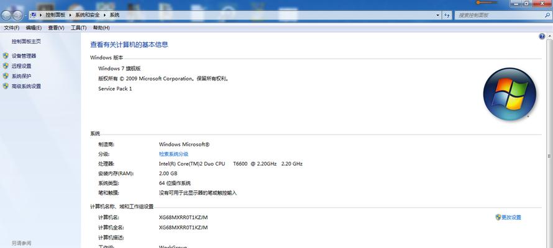Click the 计算机名 value XG68MXRR0T1KZJM

click(x=183, y=218)
